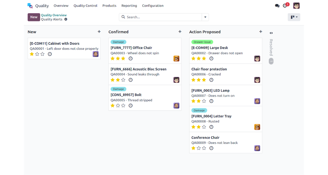This screenshot has height=175, width=328.
Task: Open the Quality app home icon
Action: click(30, 6)
